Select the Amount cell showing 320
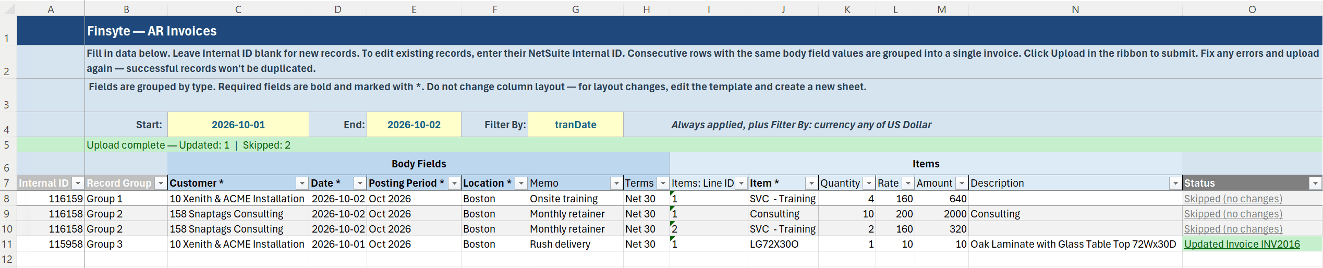This screenshot has height=268, width=1323. tap(942, 229)
